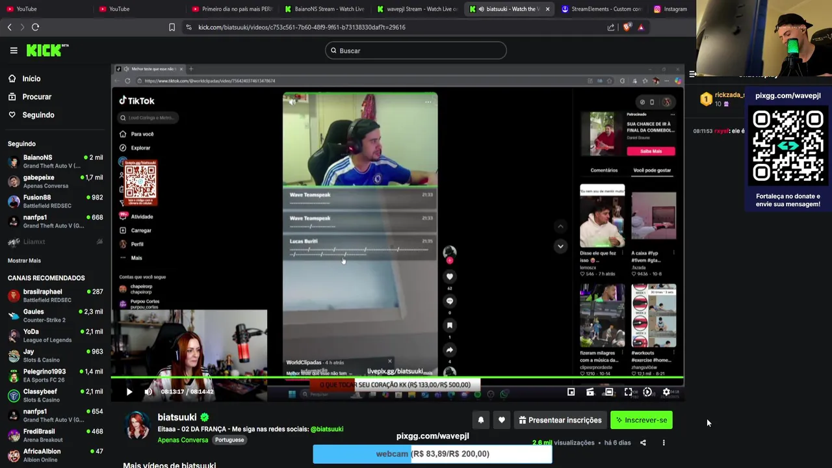
Task: Switch to Primeiro dia no país tab
Action: tap(232, 9)
